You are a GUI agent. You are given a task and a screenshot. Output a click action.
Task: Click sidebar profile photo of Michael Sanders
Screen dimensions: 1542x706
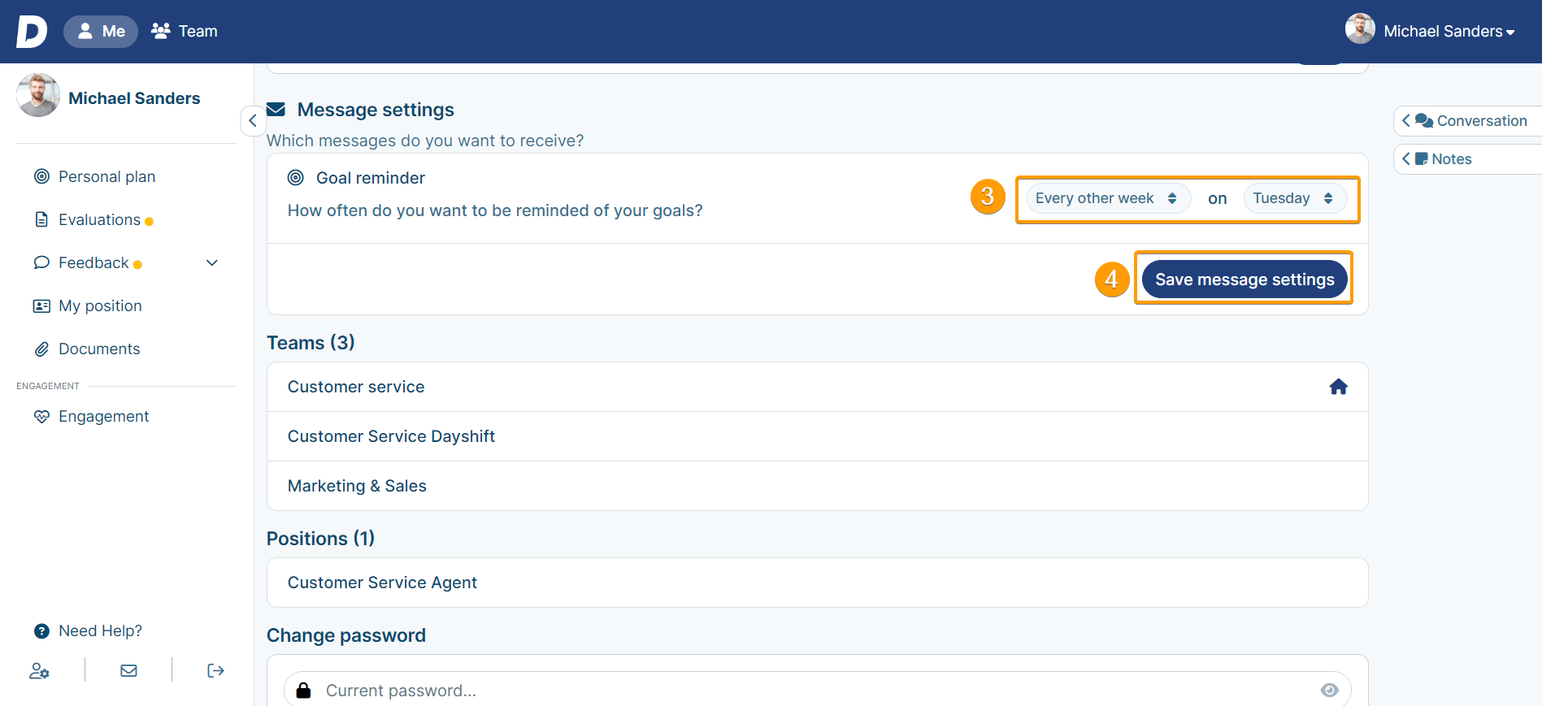[x=38, y=96]
